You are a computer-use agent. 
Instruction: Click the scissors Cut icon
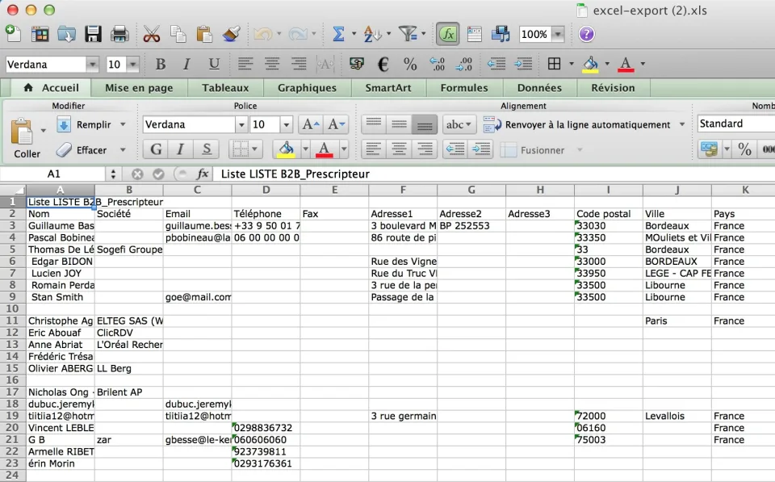click(x=151, y=34)
